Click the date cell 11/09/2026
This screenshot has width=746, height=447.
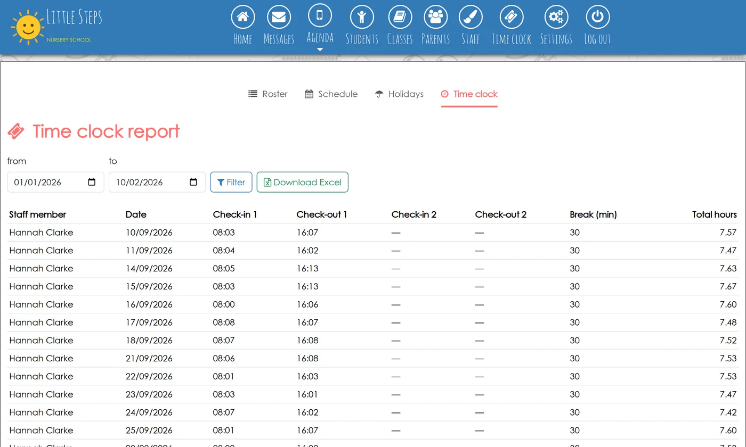[149, 251]
